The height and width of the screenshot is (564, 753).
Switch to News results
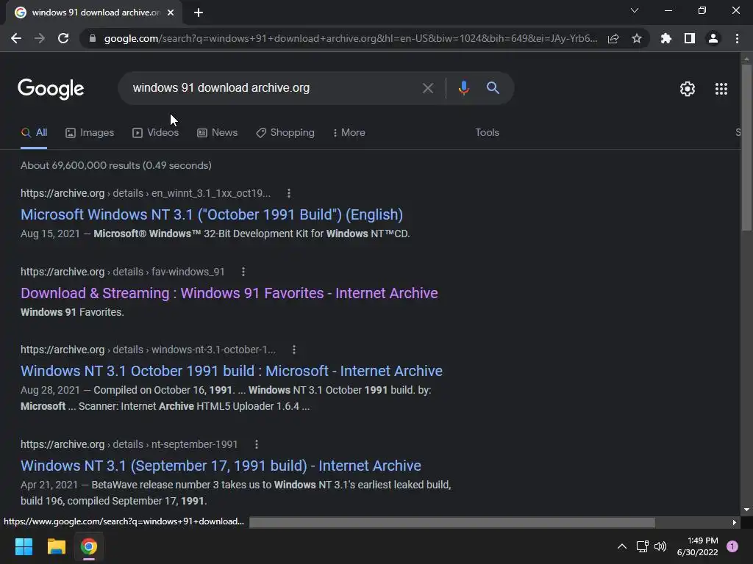point(218,133)
